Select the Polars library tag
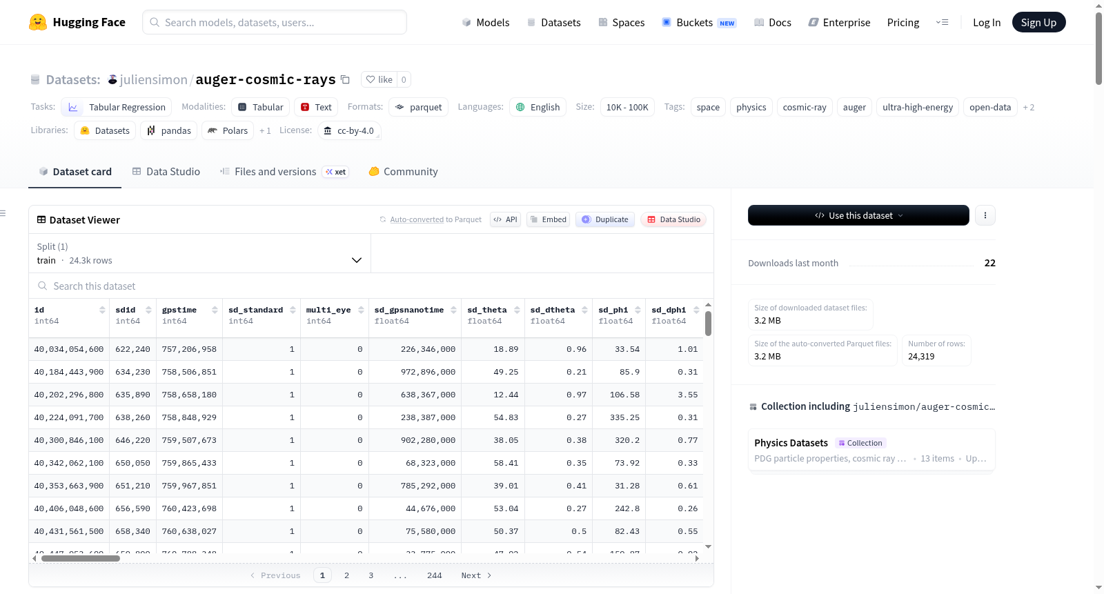The height and width of the screenshot is (594, 1104). (228, 130)
